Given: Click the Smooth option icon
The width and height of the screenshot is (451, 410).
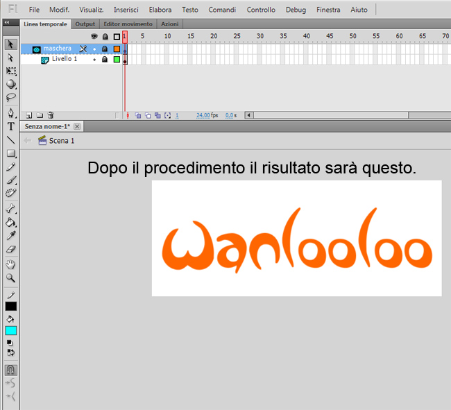Looking at the screenshot, I should [10, 383].
